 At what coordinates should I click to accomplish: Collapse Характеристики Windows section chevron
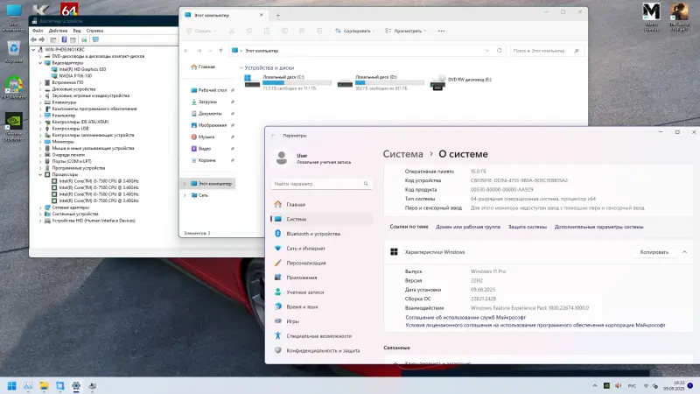coord(684,252)
